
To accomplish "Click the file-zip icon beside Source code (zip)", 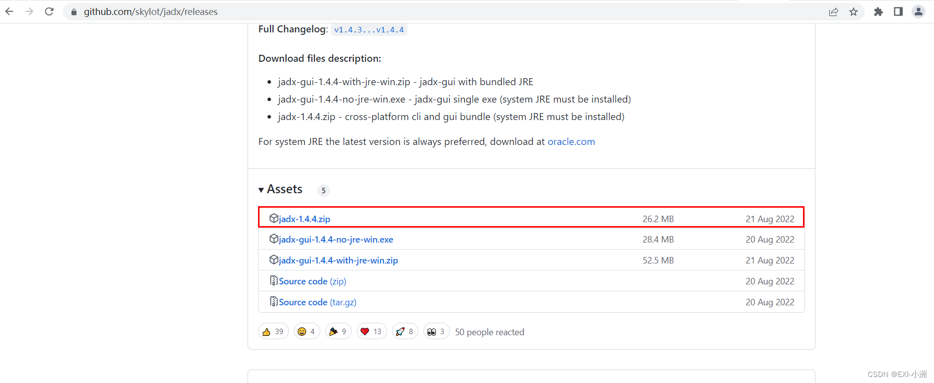I will 273,280.
